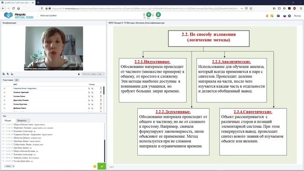Image resolution: width=304 pixels, height=171 pixels.
Task: Open the Firefox hamburger menu
Action: point(301,9)
